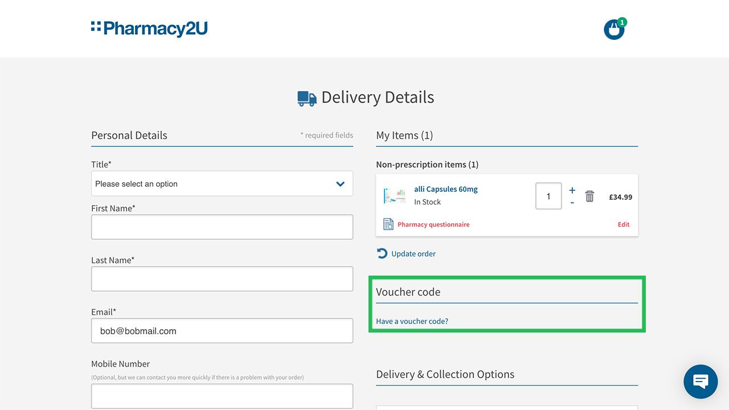Screen dimensions: 729x410
Task: Click the delivery truck icon by the heading
Action: pos(307,99)
